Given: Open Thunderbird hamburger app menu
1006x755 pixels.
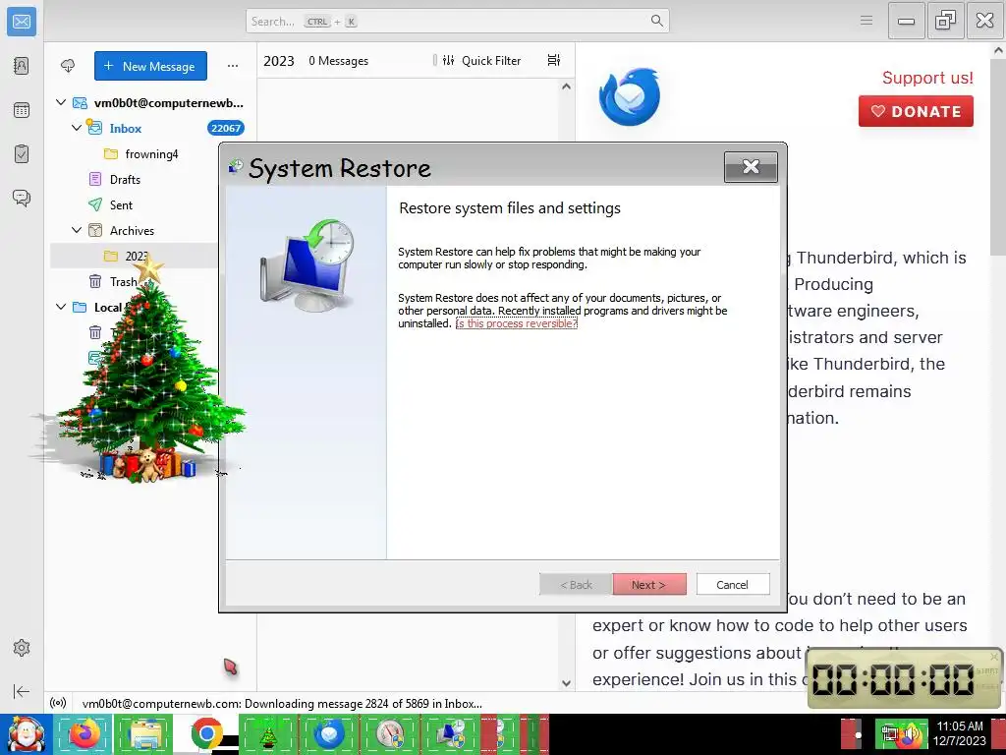Looking at the screenshot, I should [x=866, y=21].
